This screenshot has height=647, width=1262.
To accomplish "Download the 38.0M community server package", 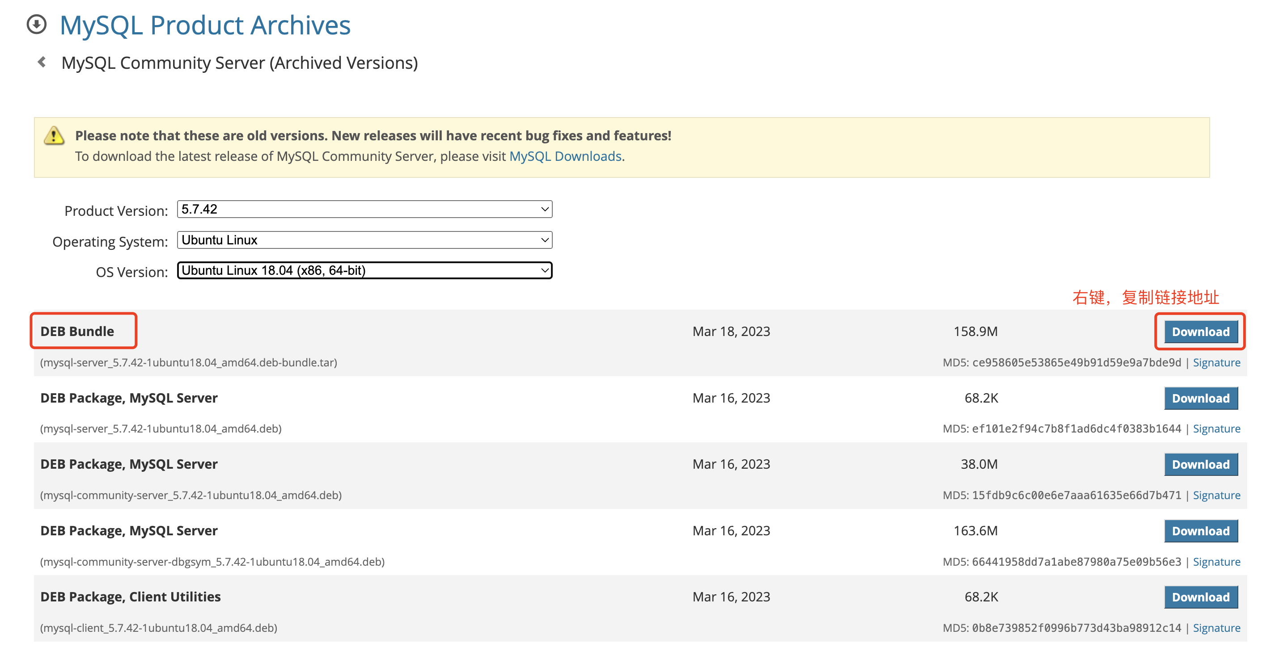I will (1200, 464).
